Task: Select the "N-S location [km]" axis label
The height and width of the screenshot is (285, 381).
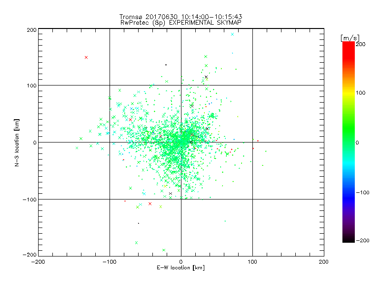Action: (x=17, y=142)
